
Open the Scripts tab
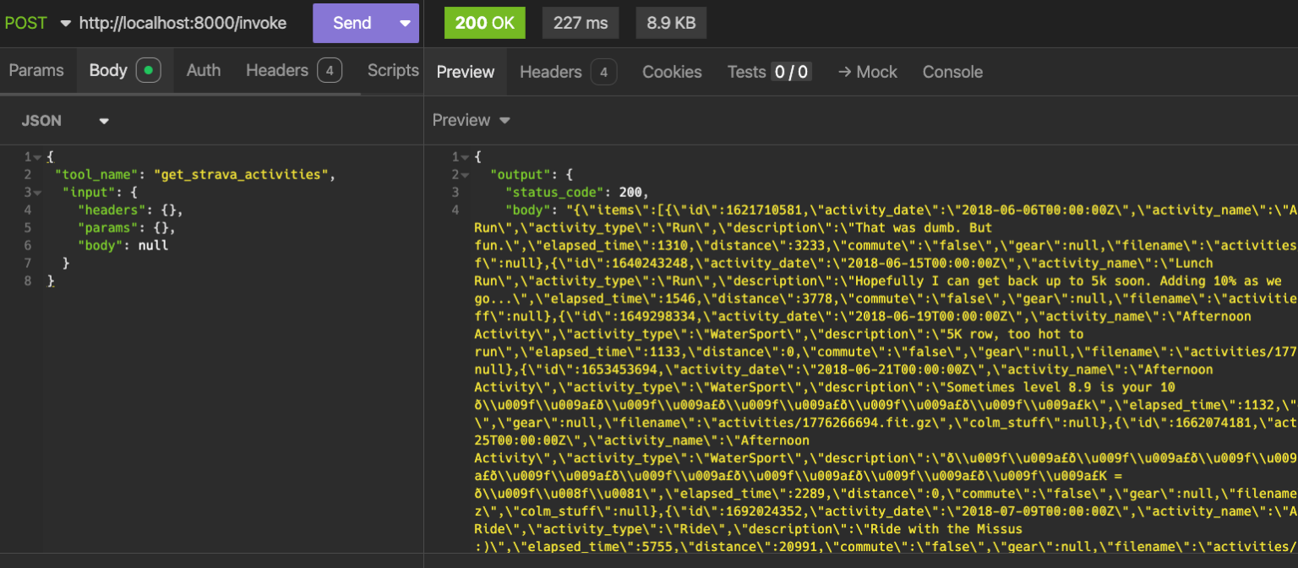point(392,72)
